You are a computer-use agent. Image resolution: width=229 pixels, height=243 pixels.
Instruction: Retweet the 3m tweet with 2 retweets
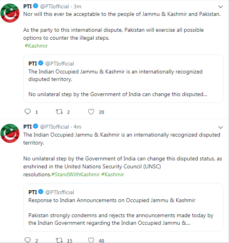(59, 112)
